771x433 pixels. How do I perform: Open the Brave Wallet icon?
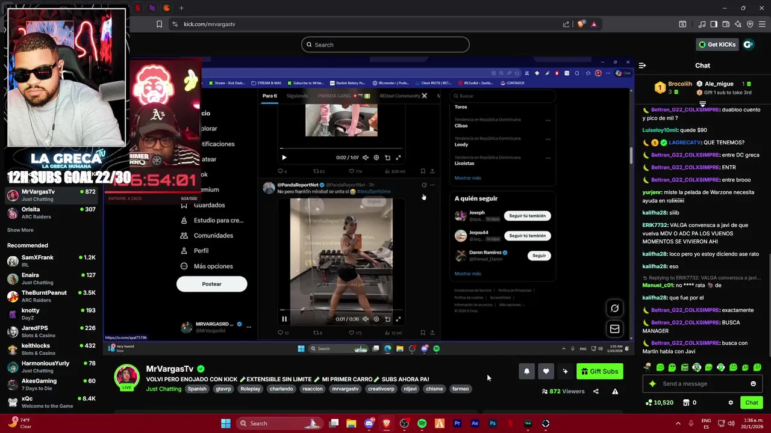pos(726,24)
